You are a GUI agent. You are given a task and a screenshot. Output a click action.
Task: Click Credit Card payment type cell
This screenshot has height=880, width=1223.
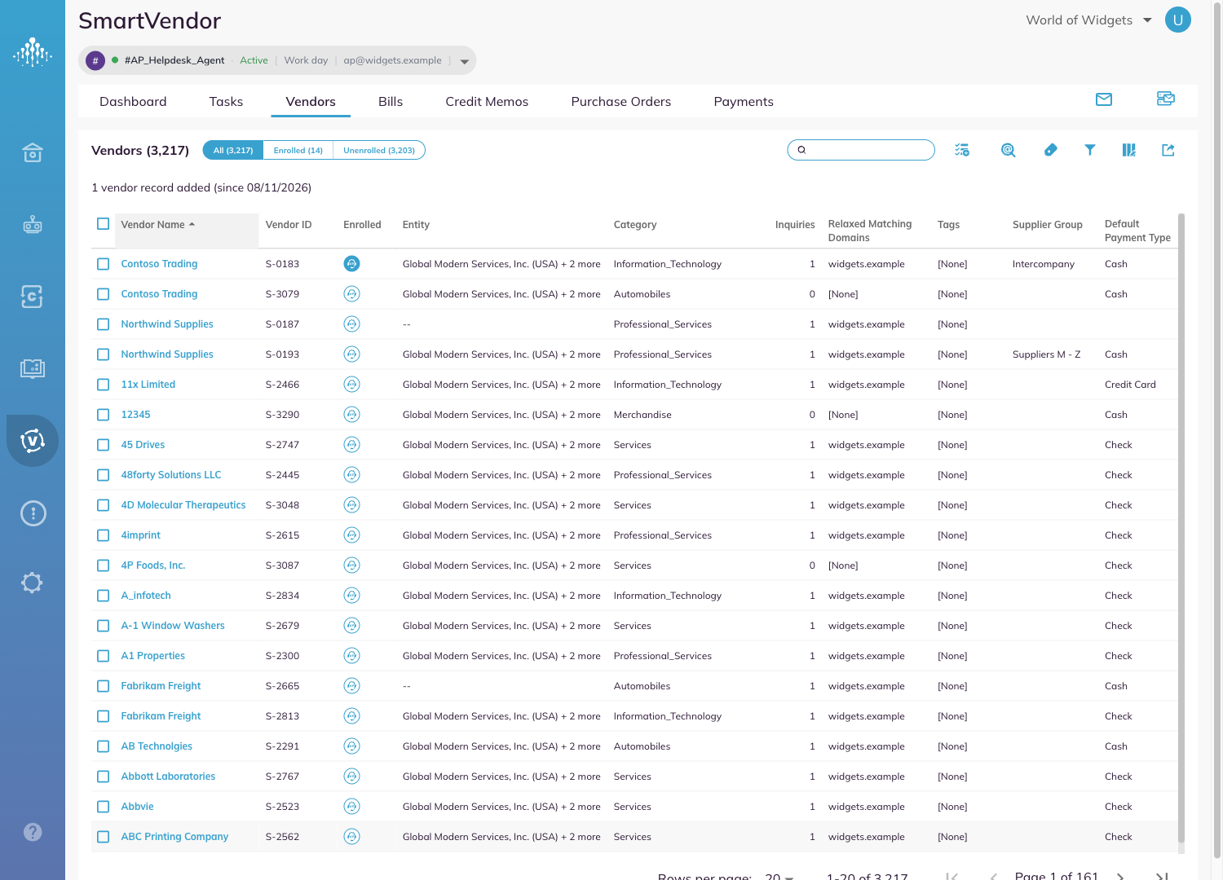point(1130,385)
